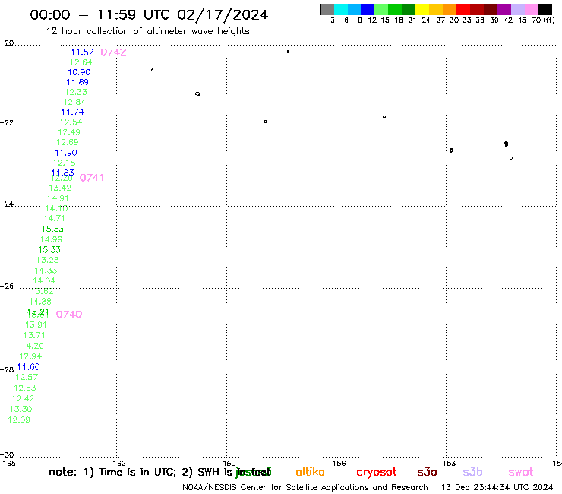The image size is (562, 494).
Task: Select the dark green value 15.33
Action: 49,250
